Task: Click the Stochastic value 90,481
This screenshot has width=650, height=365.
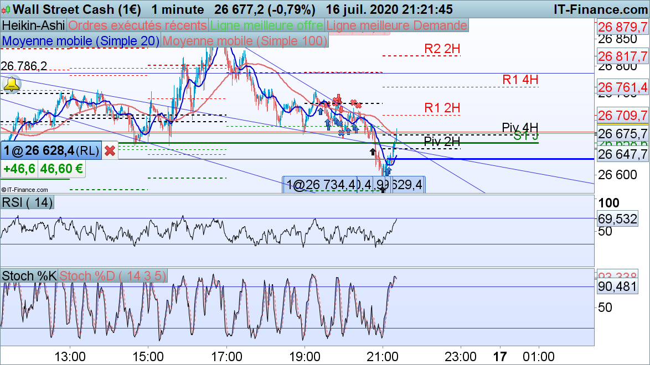Action: click(617, 286)
